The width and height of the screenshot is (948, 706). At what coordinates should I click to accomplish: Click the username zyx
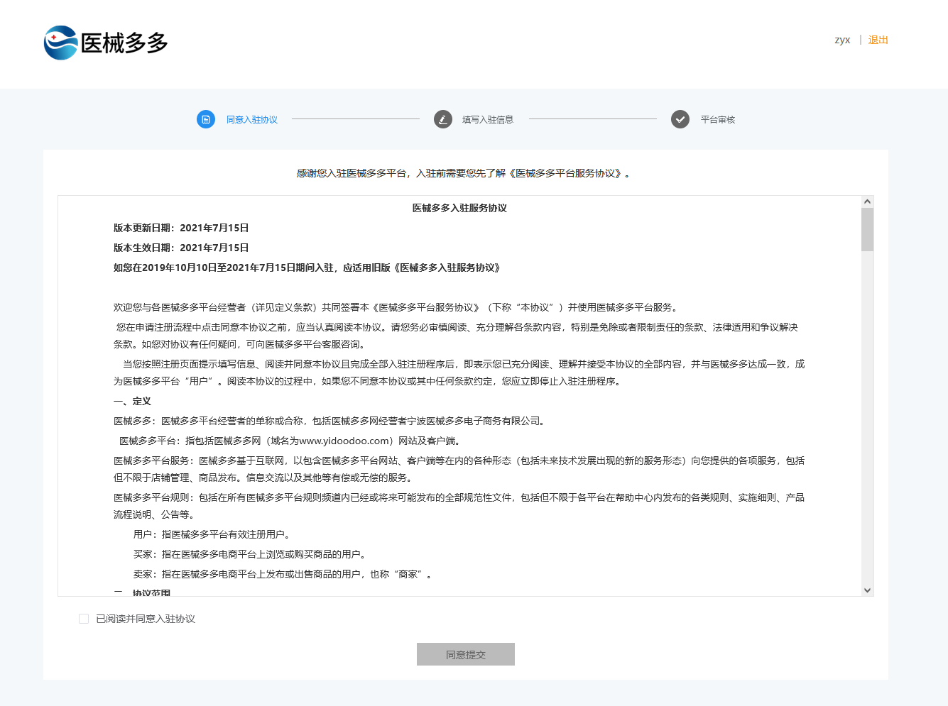click(x=842, y=40)
